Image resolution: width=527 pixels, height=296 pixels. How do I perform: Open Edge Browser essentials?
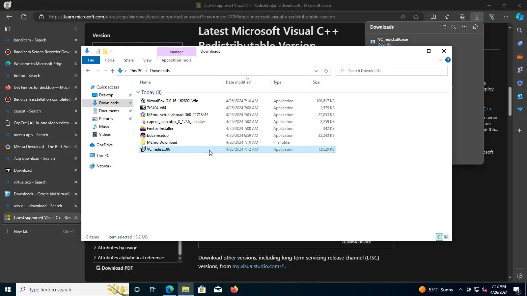click(x=491, y=17)
